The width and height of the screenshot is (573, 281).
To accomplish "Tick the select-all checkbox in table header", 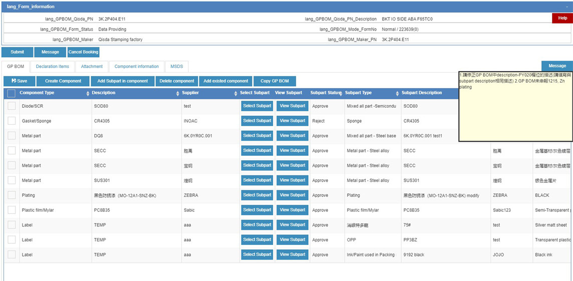I will click(x=11, y=93).
